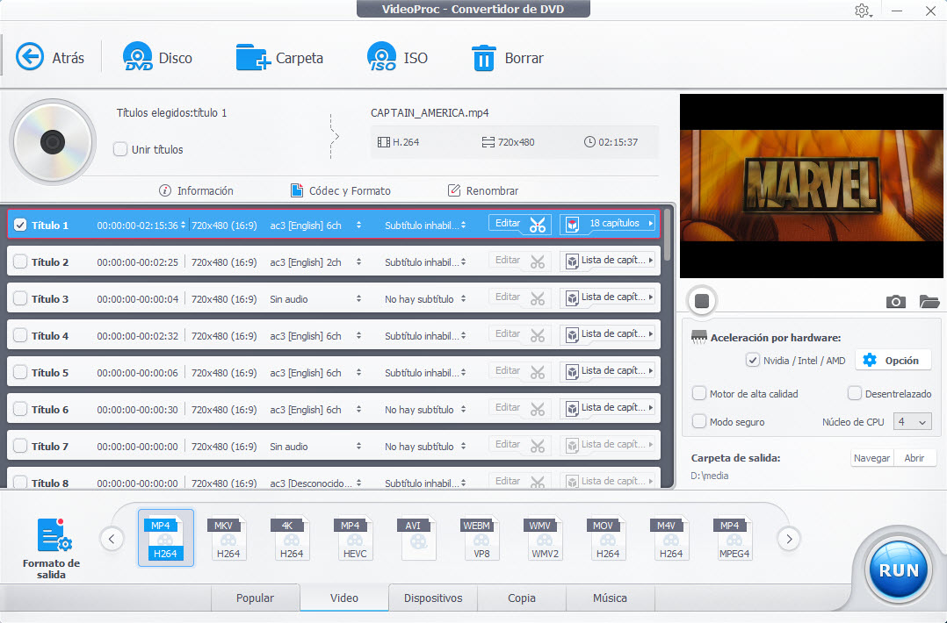Take a snapshot with the camera icon
The image size is (947, 623).
(895, 302)
